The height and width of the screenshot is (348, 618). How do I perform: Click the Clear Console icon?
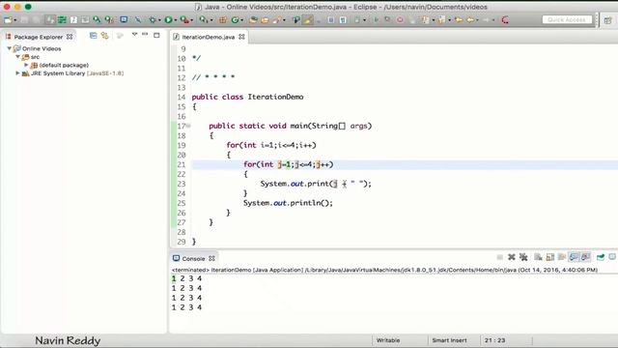tap(538, 257)
